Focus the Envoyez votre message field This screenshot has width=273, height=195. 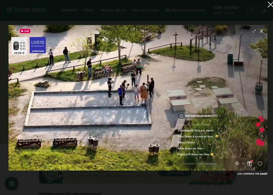point(206,164)
